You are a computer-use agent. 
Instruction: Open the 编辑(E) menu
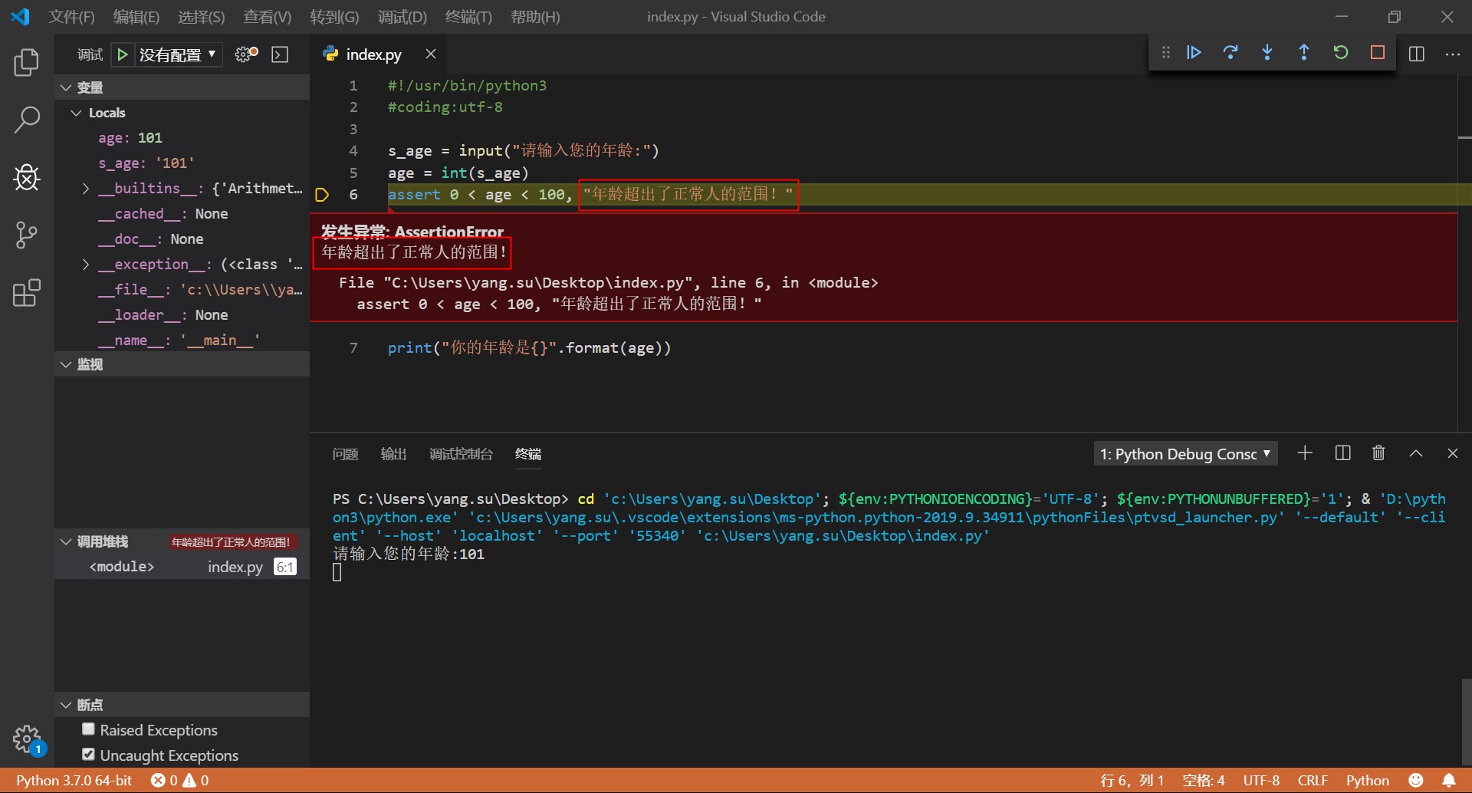136,17
